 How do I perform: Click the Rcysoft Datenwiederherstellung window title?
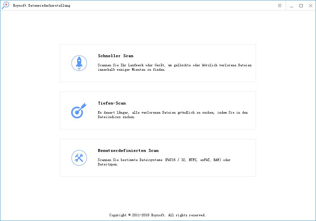tap(42, 5)
